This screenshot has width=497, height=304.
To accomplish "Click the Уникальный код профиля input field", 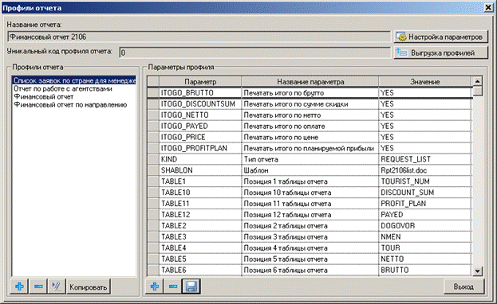I will click(254, 53).
